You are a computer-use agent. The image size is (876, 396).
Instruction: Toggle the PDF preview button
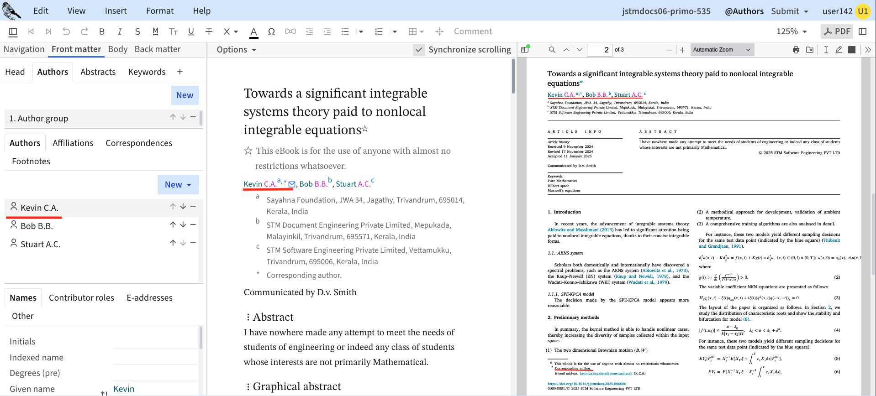[x=837, y=31]
